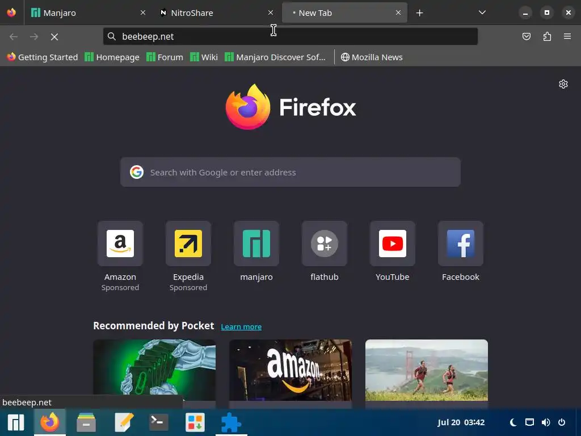Open network settings in the system tray
Viewport: 581px width, 436px height.
coord(529,422)
